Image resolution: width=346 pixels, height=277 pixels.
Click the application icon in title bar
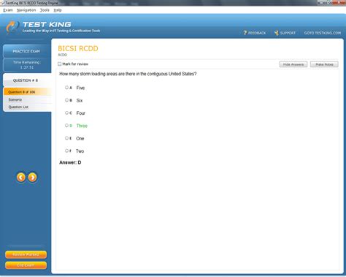tap(3, 3)
